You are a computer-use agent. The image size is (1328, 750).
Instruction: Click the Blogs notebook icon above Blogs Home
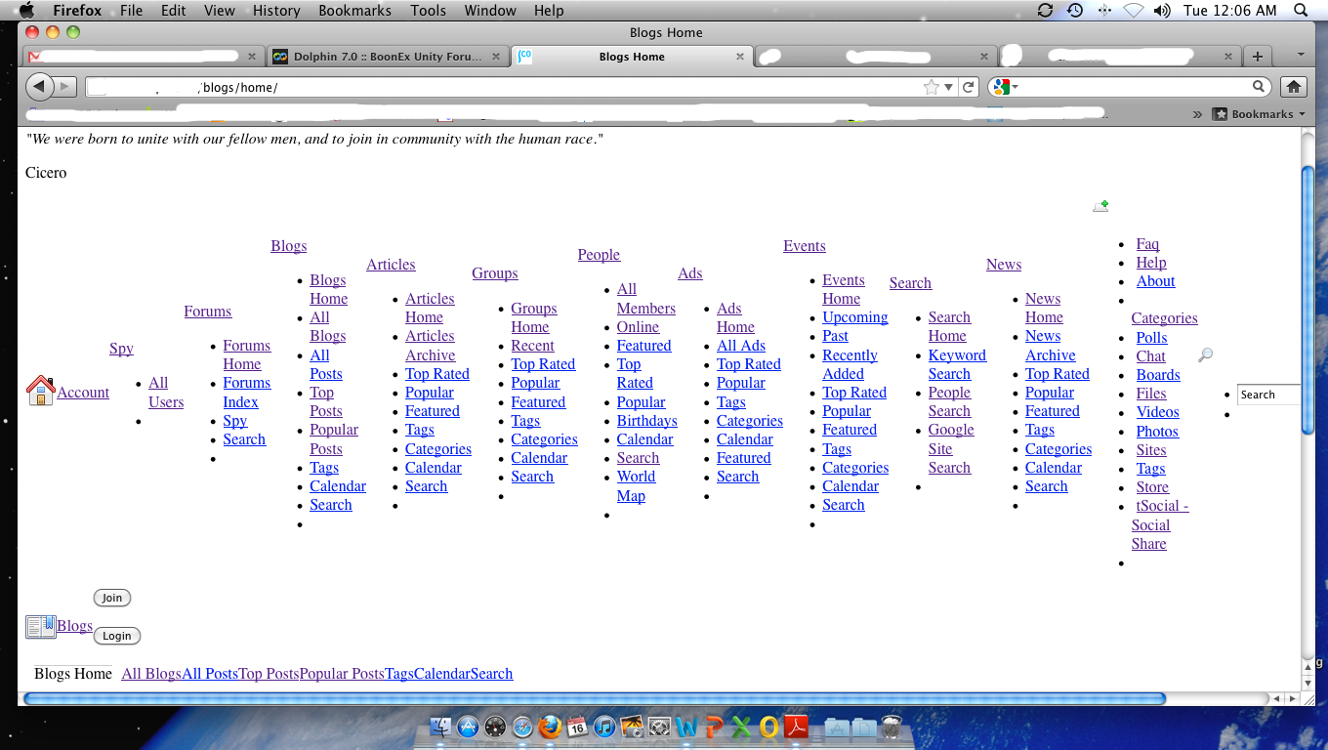point(40,626)
